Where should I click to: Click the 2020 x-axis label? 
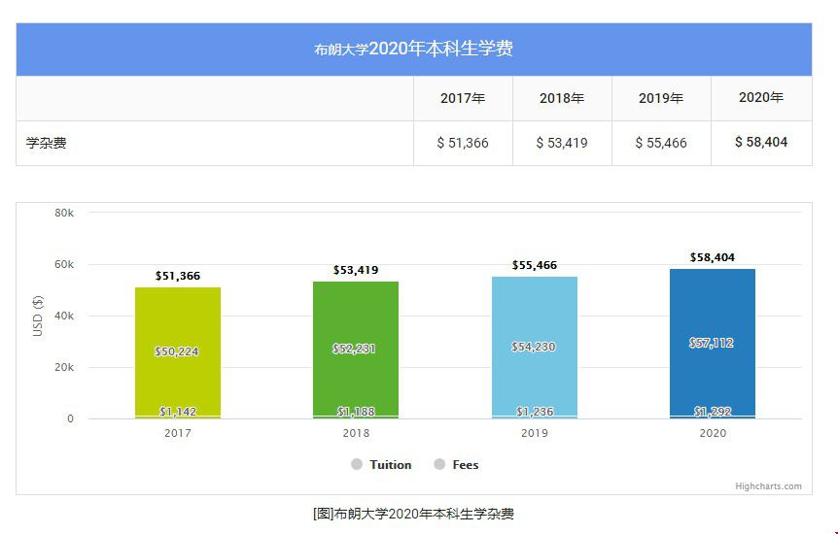point(713,433)
